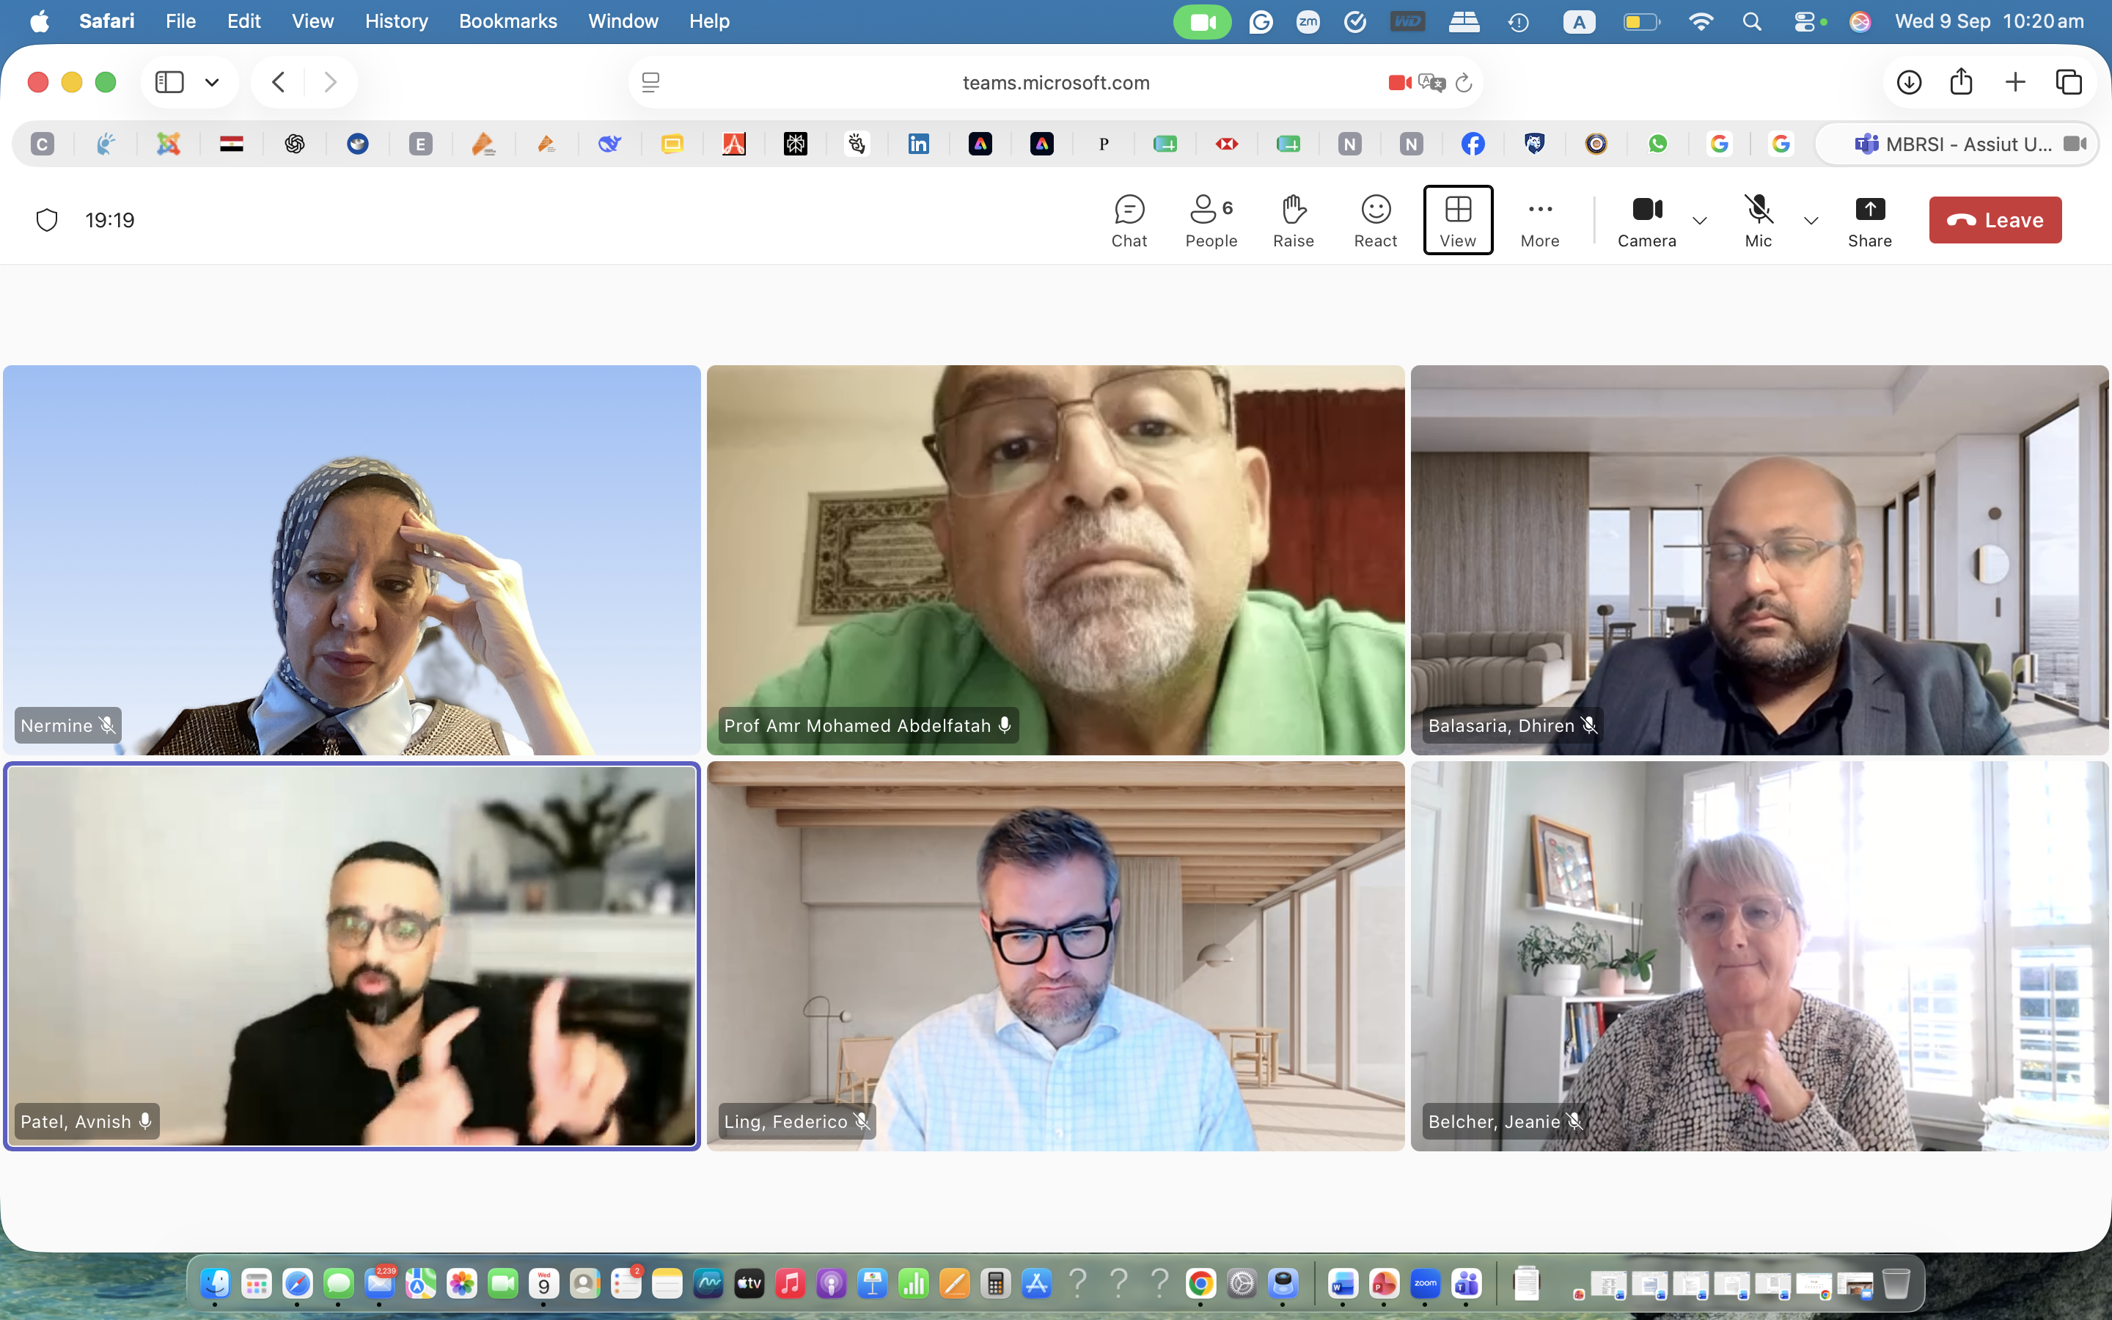Screen dimensions: 2112x1320
Task: Go back to previous page
Action: [279, 82]
